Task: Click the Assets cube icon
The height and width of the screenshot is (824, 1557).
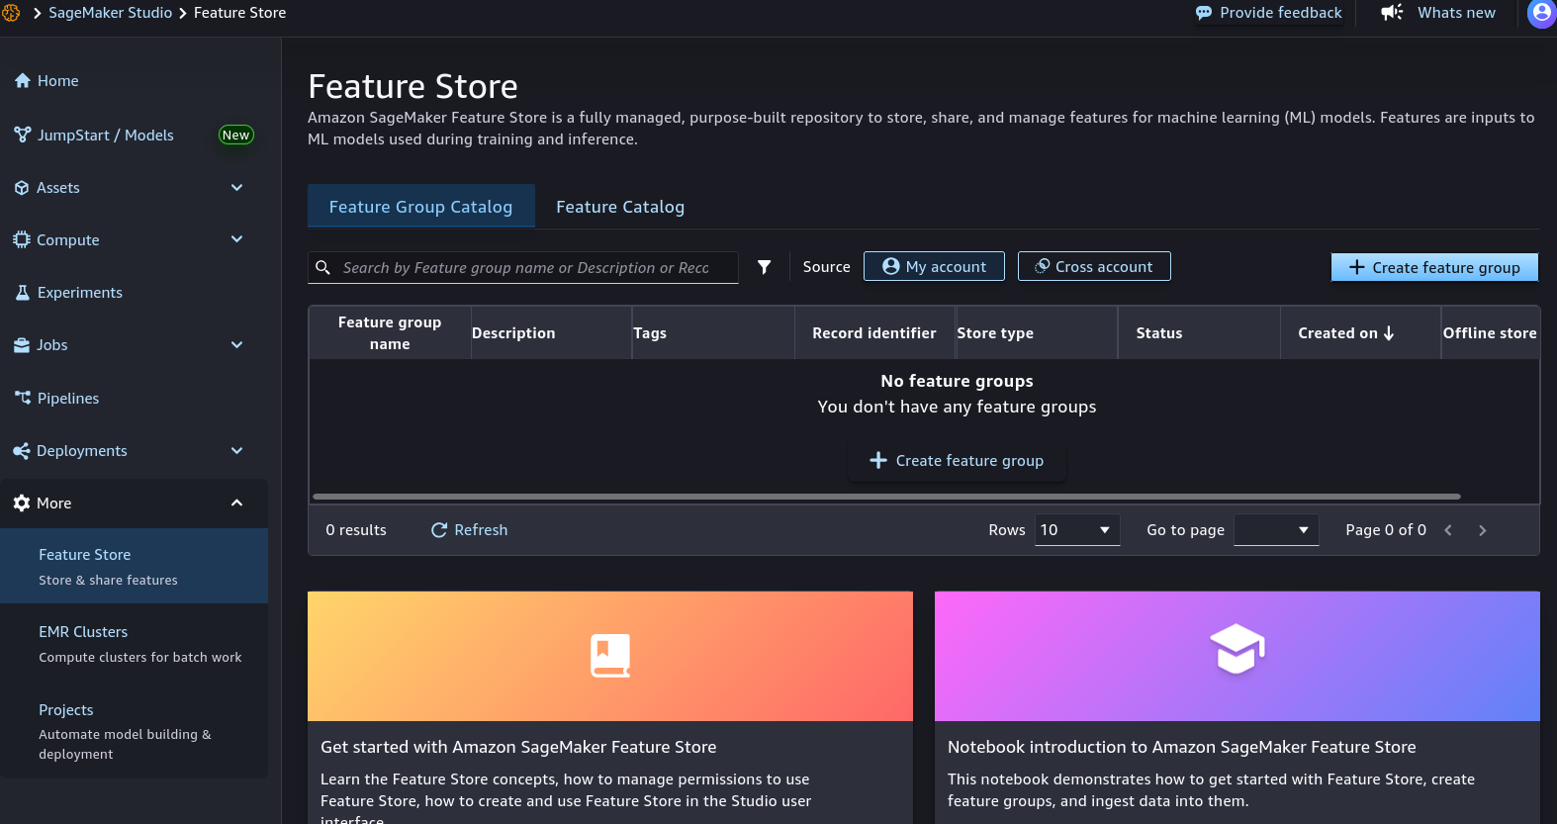Action: (x=22, y=188)
